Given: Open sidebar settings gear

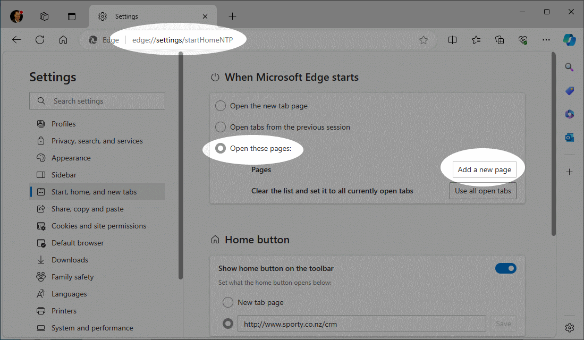Looking at the screenshot, I should click(569, 328).
